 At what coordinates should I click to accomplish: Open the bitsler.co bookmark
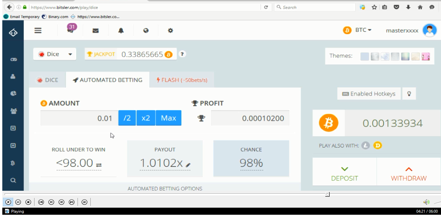pyautogui.click(x=95, y=17)
